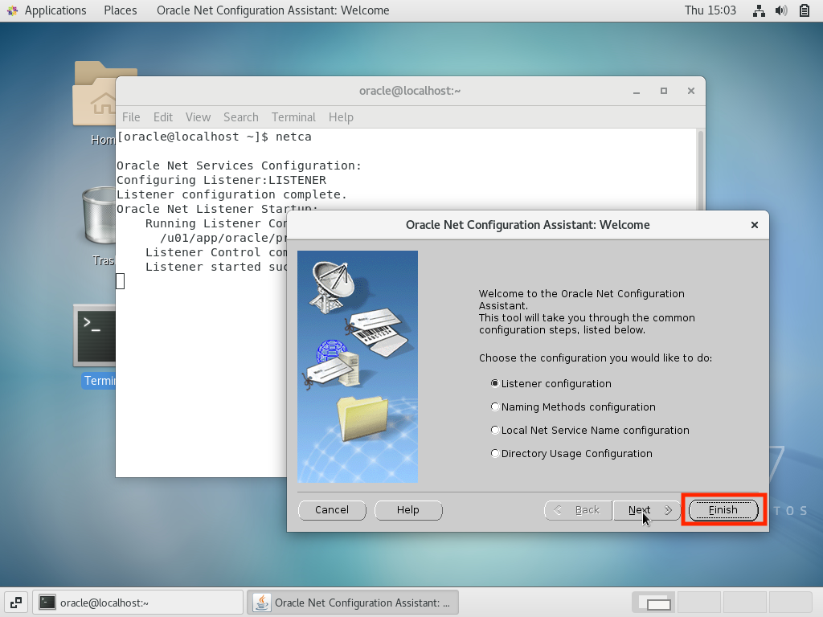Click 'Configuring Listener:LISTENER' text in terminal
Viewport: 823px width, 617px height.
click(x=221, y=180)
